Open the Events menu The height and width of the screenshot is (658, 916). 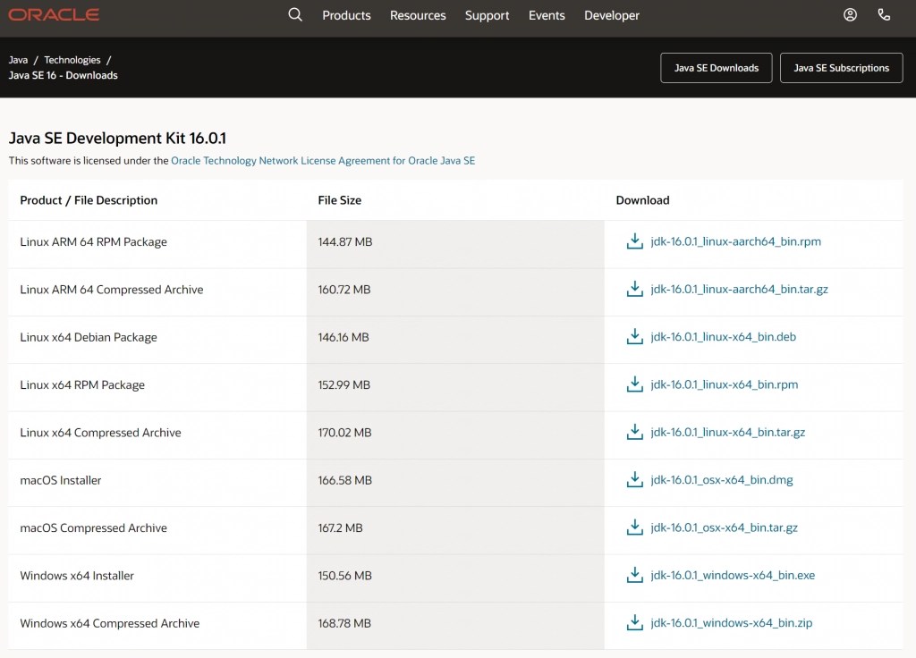[x=547, y=15]
